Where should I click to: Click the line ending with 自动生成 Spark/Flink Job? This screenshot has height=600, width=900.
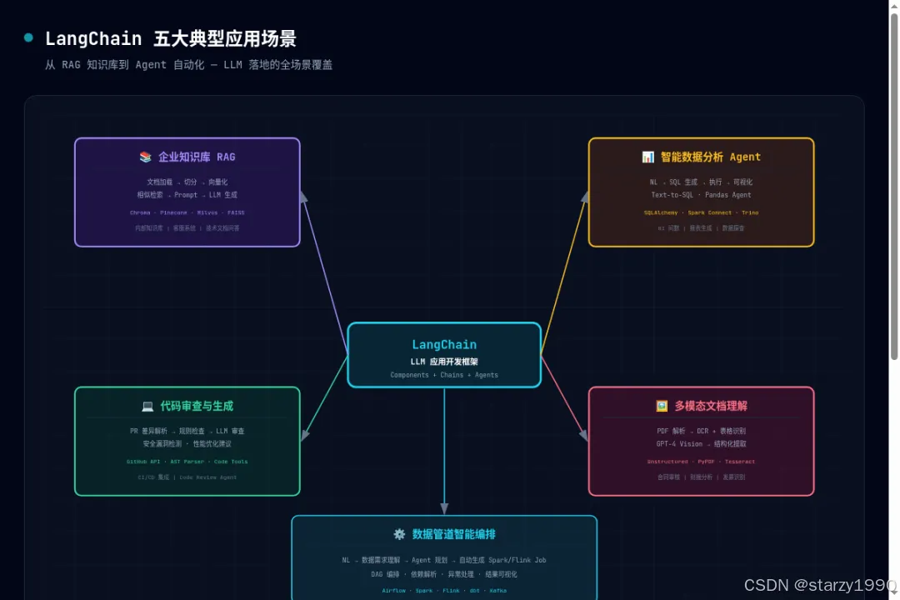coord(444,560)
